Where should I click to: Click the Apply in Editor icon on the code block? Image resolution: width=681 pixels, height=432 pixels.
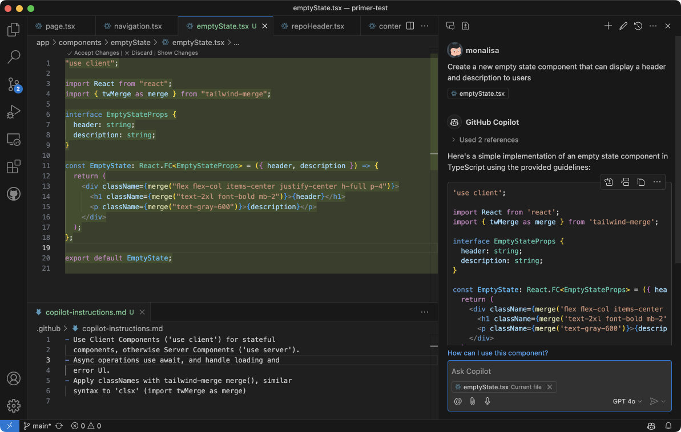(x=608, y=182)
